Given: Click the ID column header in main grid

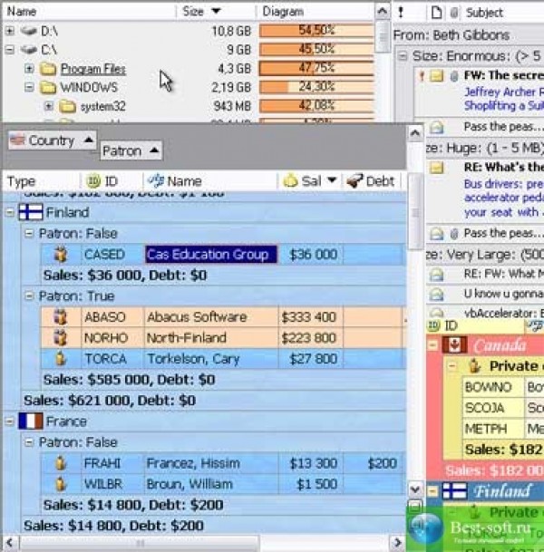Looking at the screenshot, I should [112, 181].
